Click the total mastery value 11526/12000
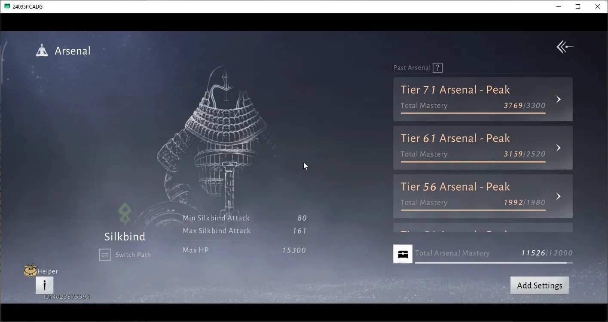 (x=547, y=253)
